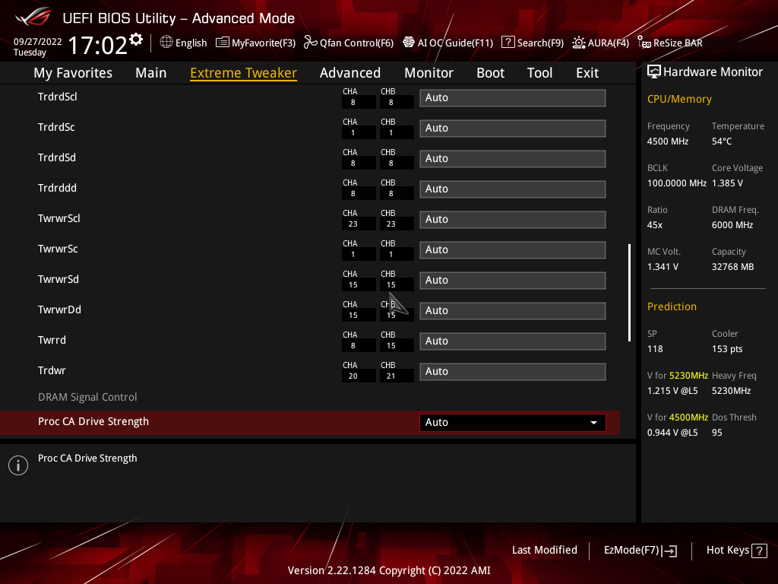Image resolution: width=778 pixels, height=584 pixels.
Task: Click the SP 118 prediction value
Action: click(x=655, y=349)
